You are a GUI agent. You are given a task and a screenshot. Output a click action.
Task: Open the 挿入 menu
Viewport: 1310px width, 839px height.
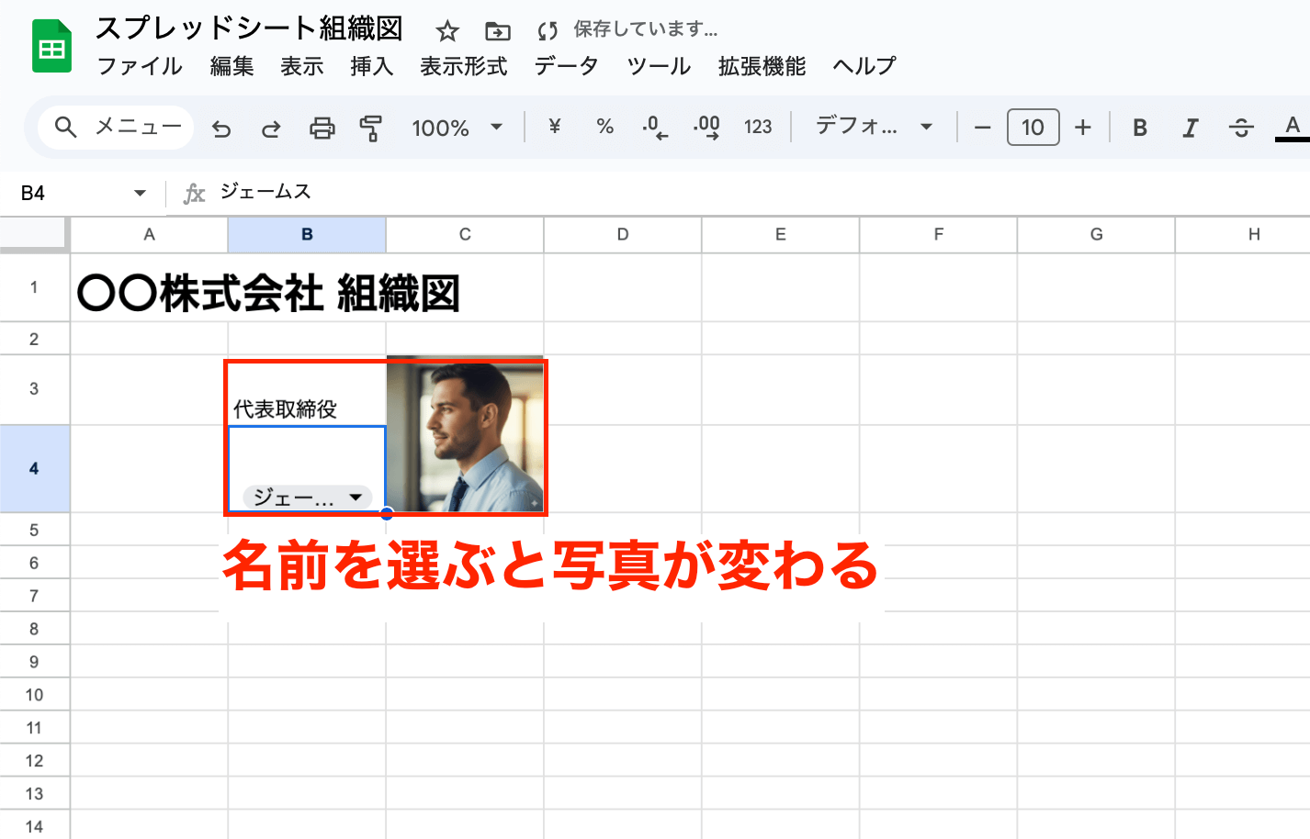point(371,66)
